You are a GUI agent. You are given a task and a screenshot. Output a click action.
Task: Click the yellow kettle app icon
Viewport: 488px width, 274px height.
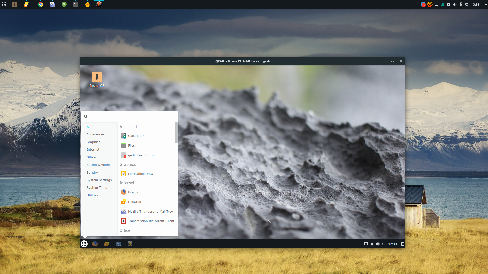pyautogui.click(x=87, y=4)
